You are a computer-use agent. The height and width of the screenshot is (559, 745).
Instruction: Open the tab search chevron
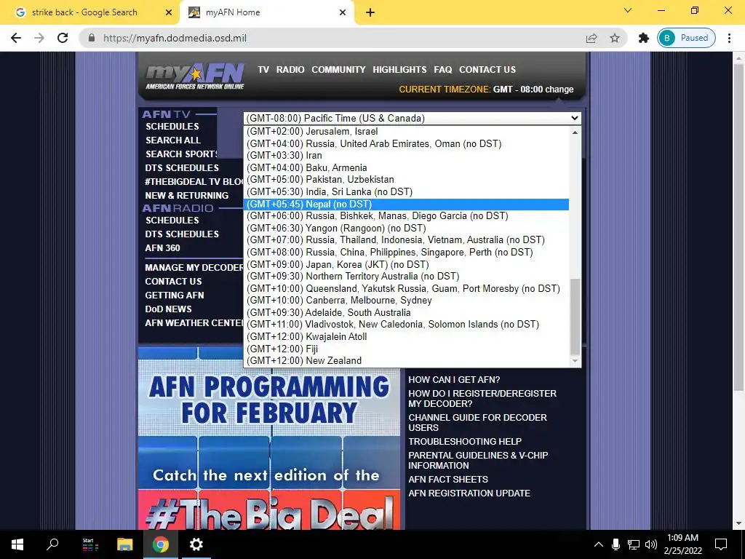(628, 10)
